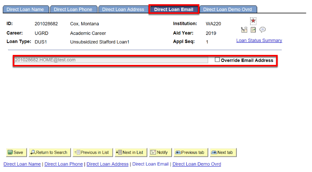Open the comments speech bubble icon

(263, 30)
